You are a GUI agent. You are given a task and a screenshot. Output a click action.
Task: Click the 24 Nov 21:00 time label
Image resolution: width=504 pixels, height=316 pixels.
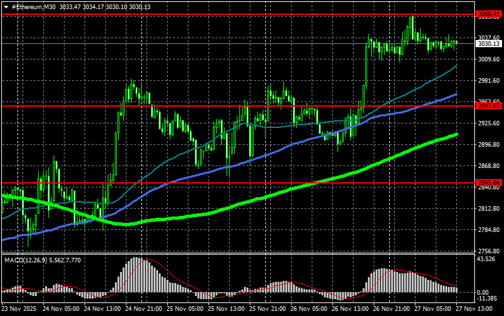pos(144,309)
